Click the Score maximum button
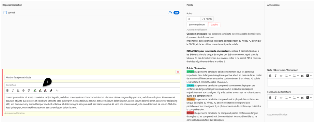 [x=197, y=24]
